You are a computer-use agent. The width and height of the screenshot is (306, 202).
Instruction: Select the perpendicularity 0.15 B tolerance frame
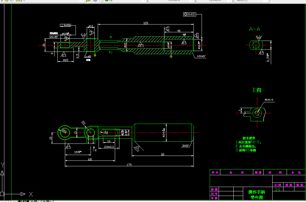point(65,26)
